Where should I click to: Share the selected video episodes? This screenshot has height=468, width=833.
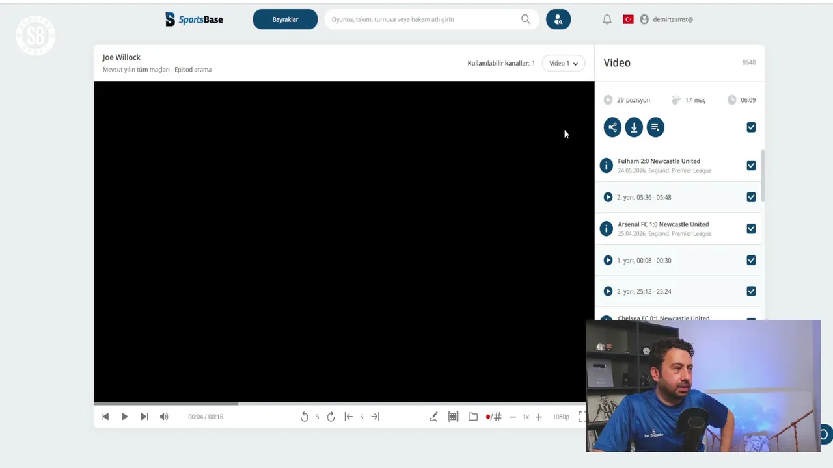tap(612, 127)
